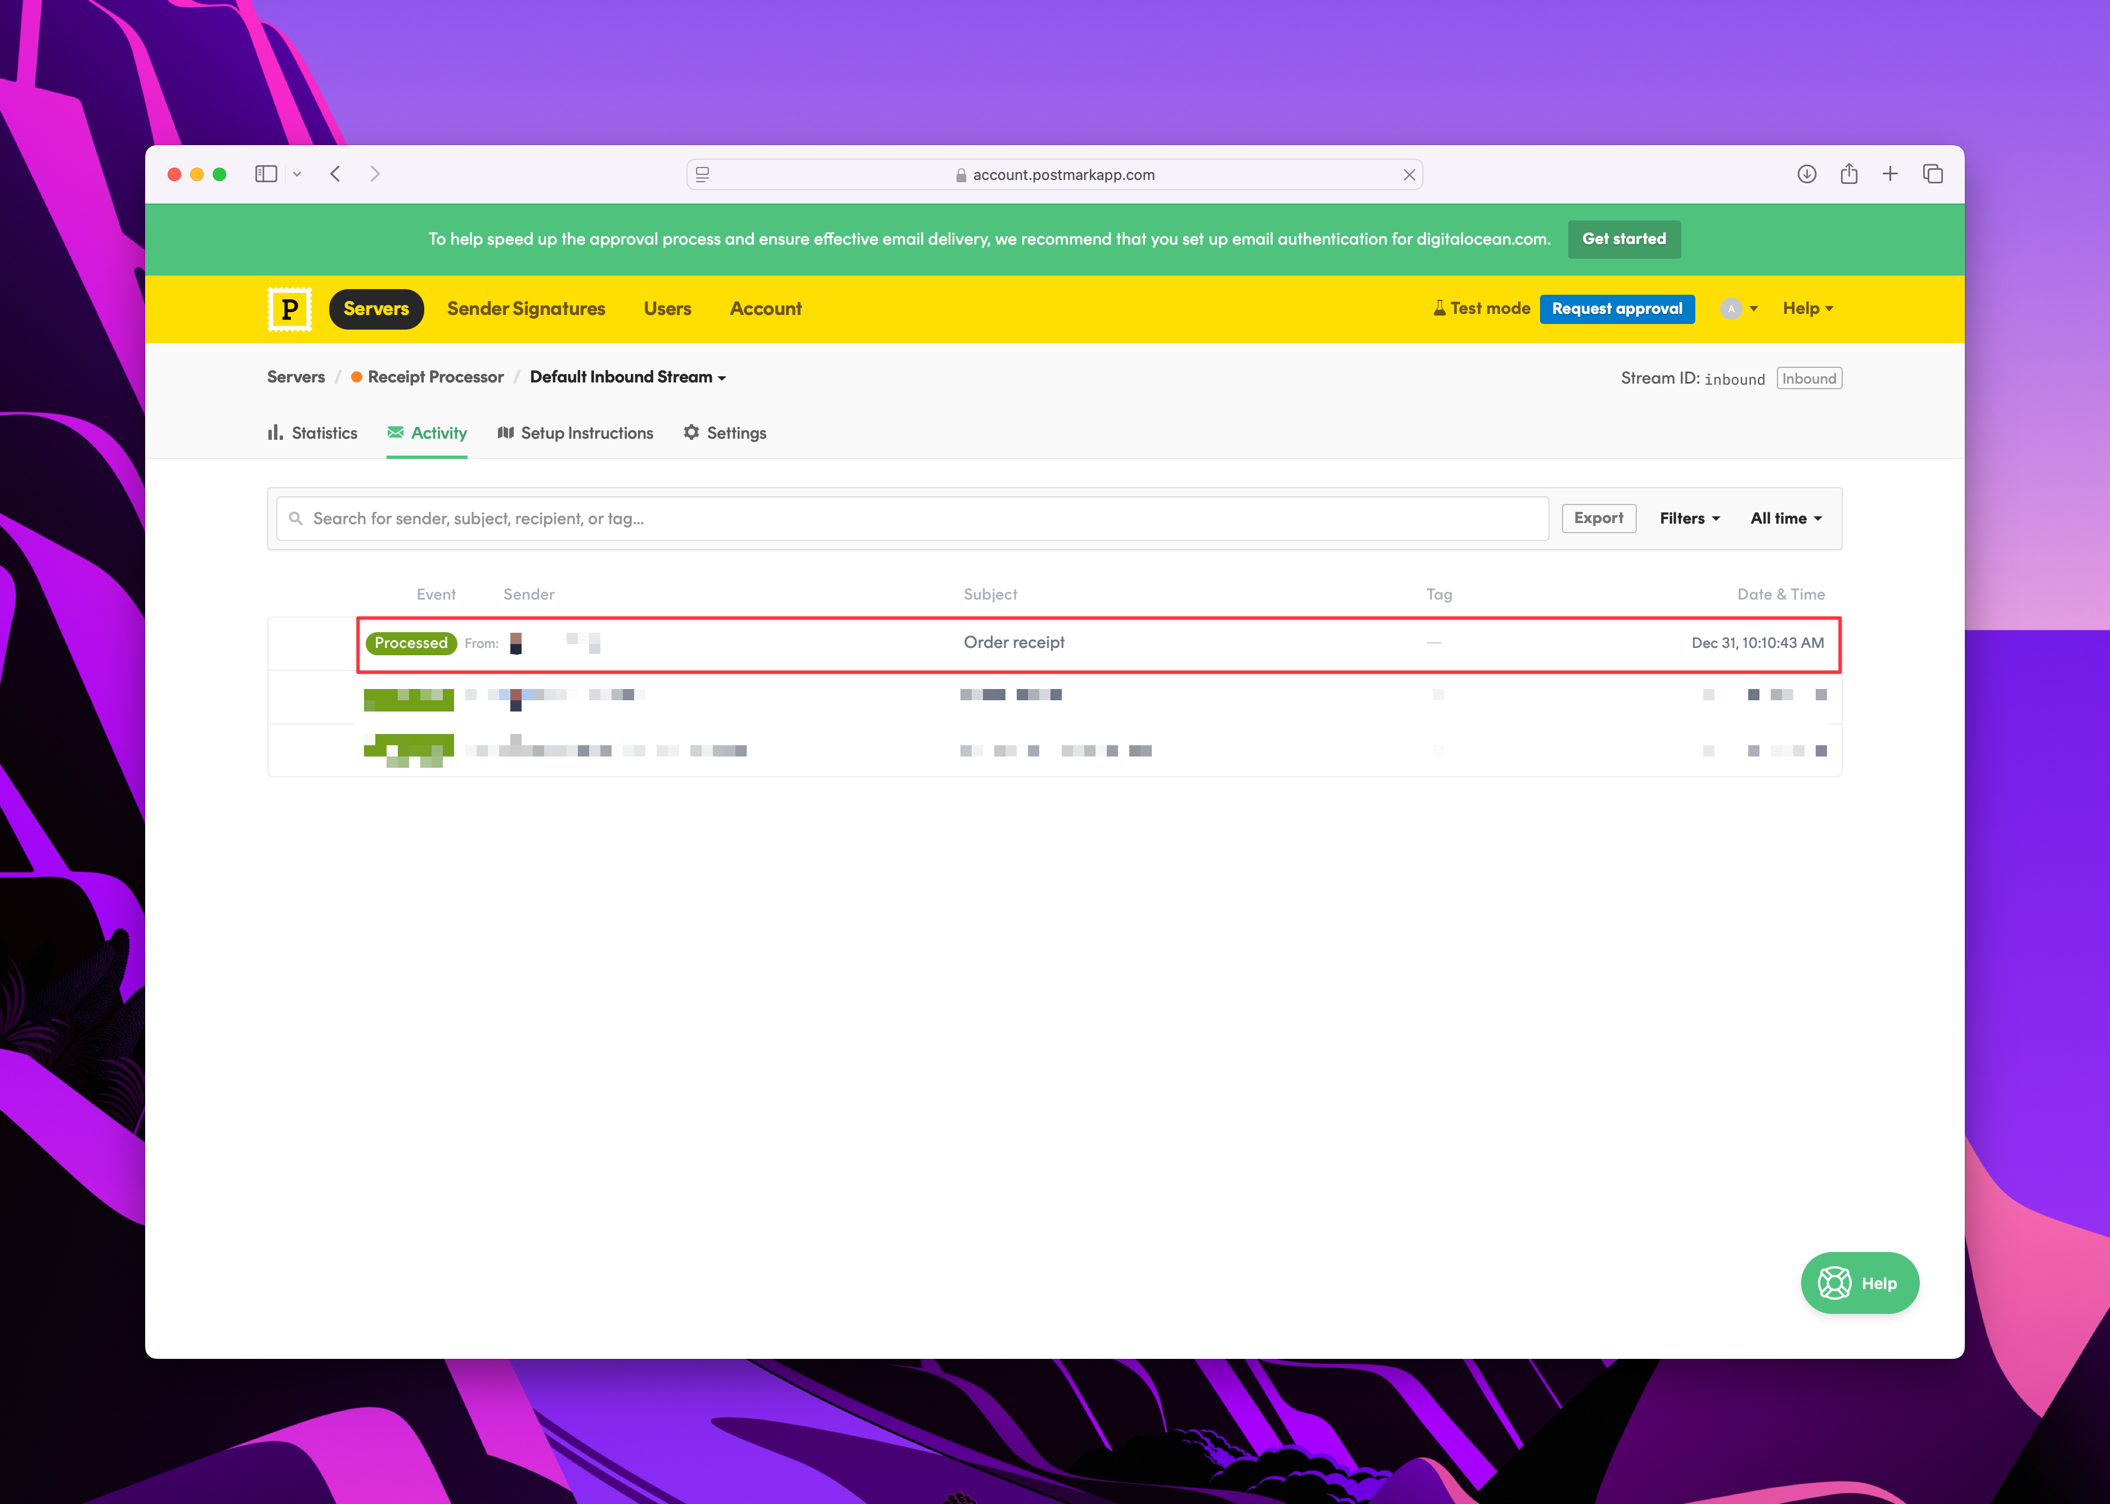The image size is (2110, 1504).
Task: Switch to the Statistics tab
Action: pyautogui.click(x=312, y=433)
